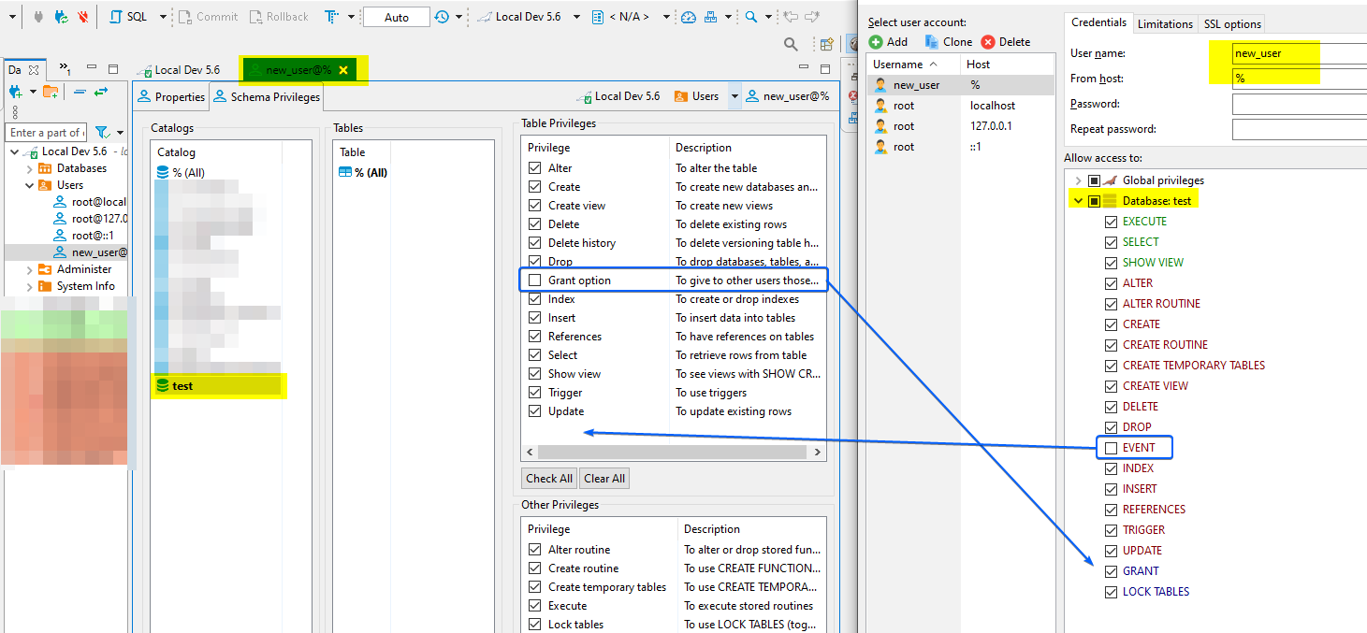Click the green Add user icon
1367x633 pixels.
pos(876,42)
